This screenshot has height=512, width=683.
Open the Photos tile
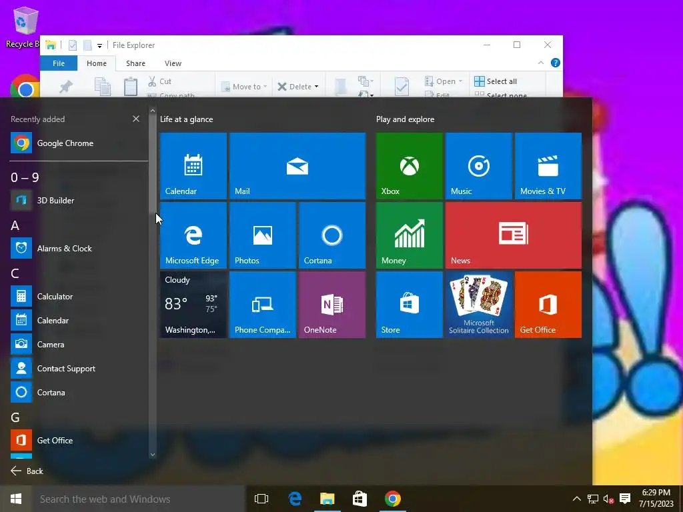coord(263,235)
